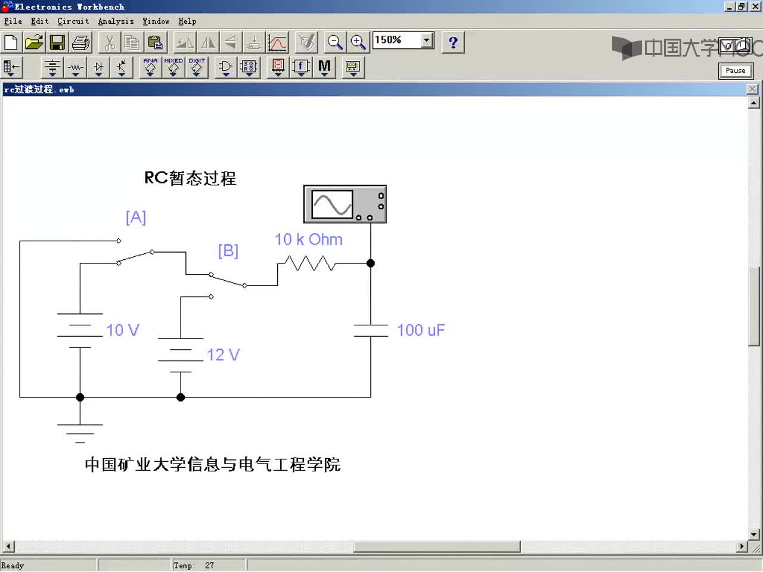
Task: Open the Mixed ICs parts bin
Action: point(173,67)
